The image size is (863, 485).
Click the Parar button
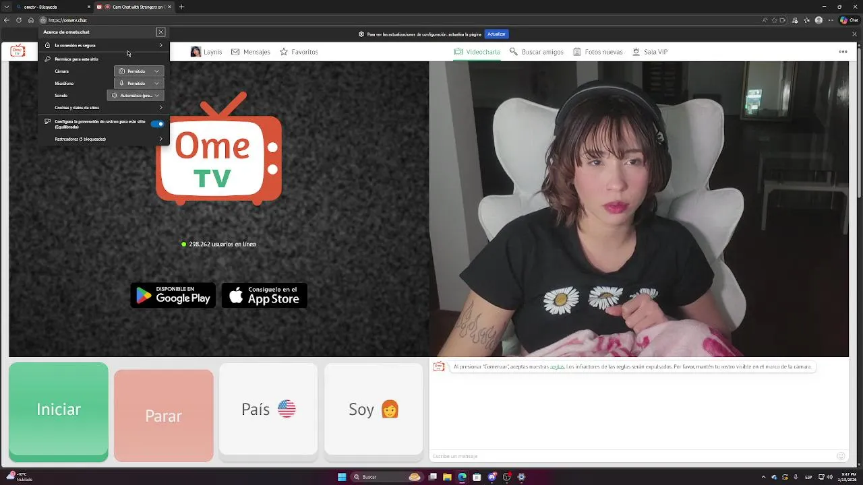coord(164,416)
